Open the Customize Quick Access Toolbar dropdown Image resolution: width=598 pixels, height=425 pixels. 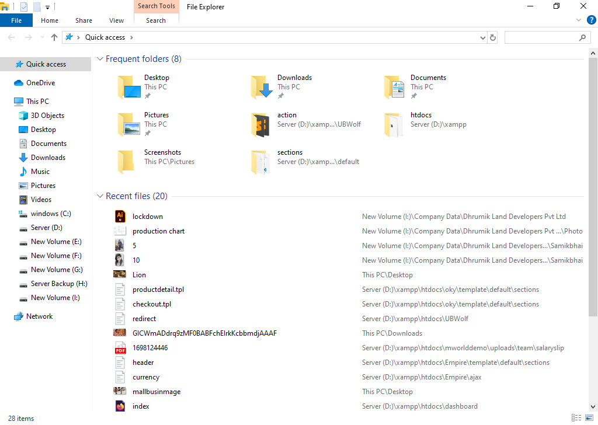click(x=47, y=8)
